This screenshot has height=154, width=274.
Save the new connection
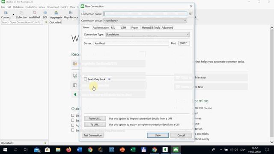[x=158, y=135]
